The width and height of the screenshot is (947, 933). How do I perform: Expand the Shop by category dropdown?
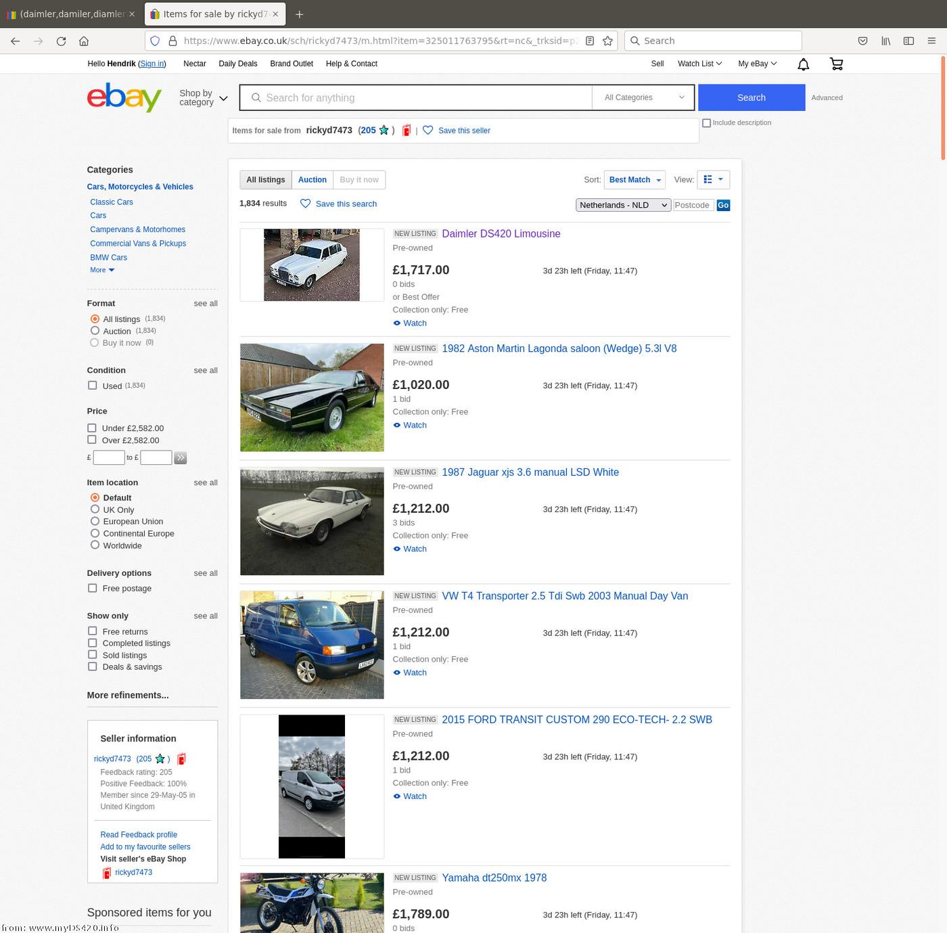tap(203, 97)
